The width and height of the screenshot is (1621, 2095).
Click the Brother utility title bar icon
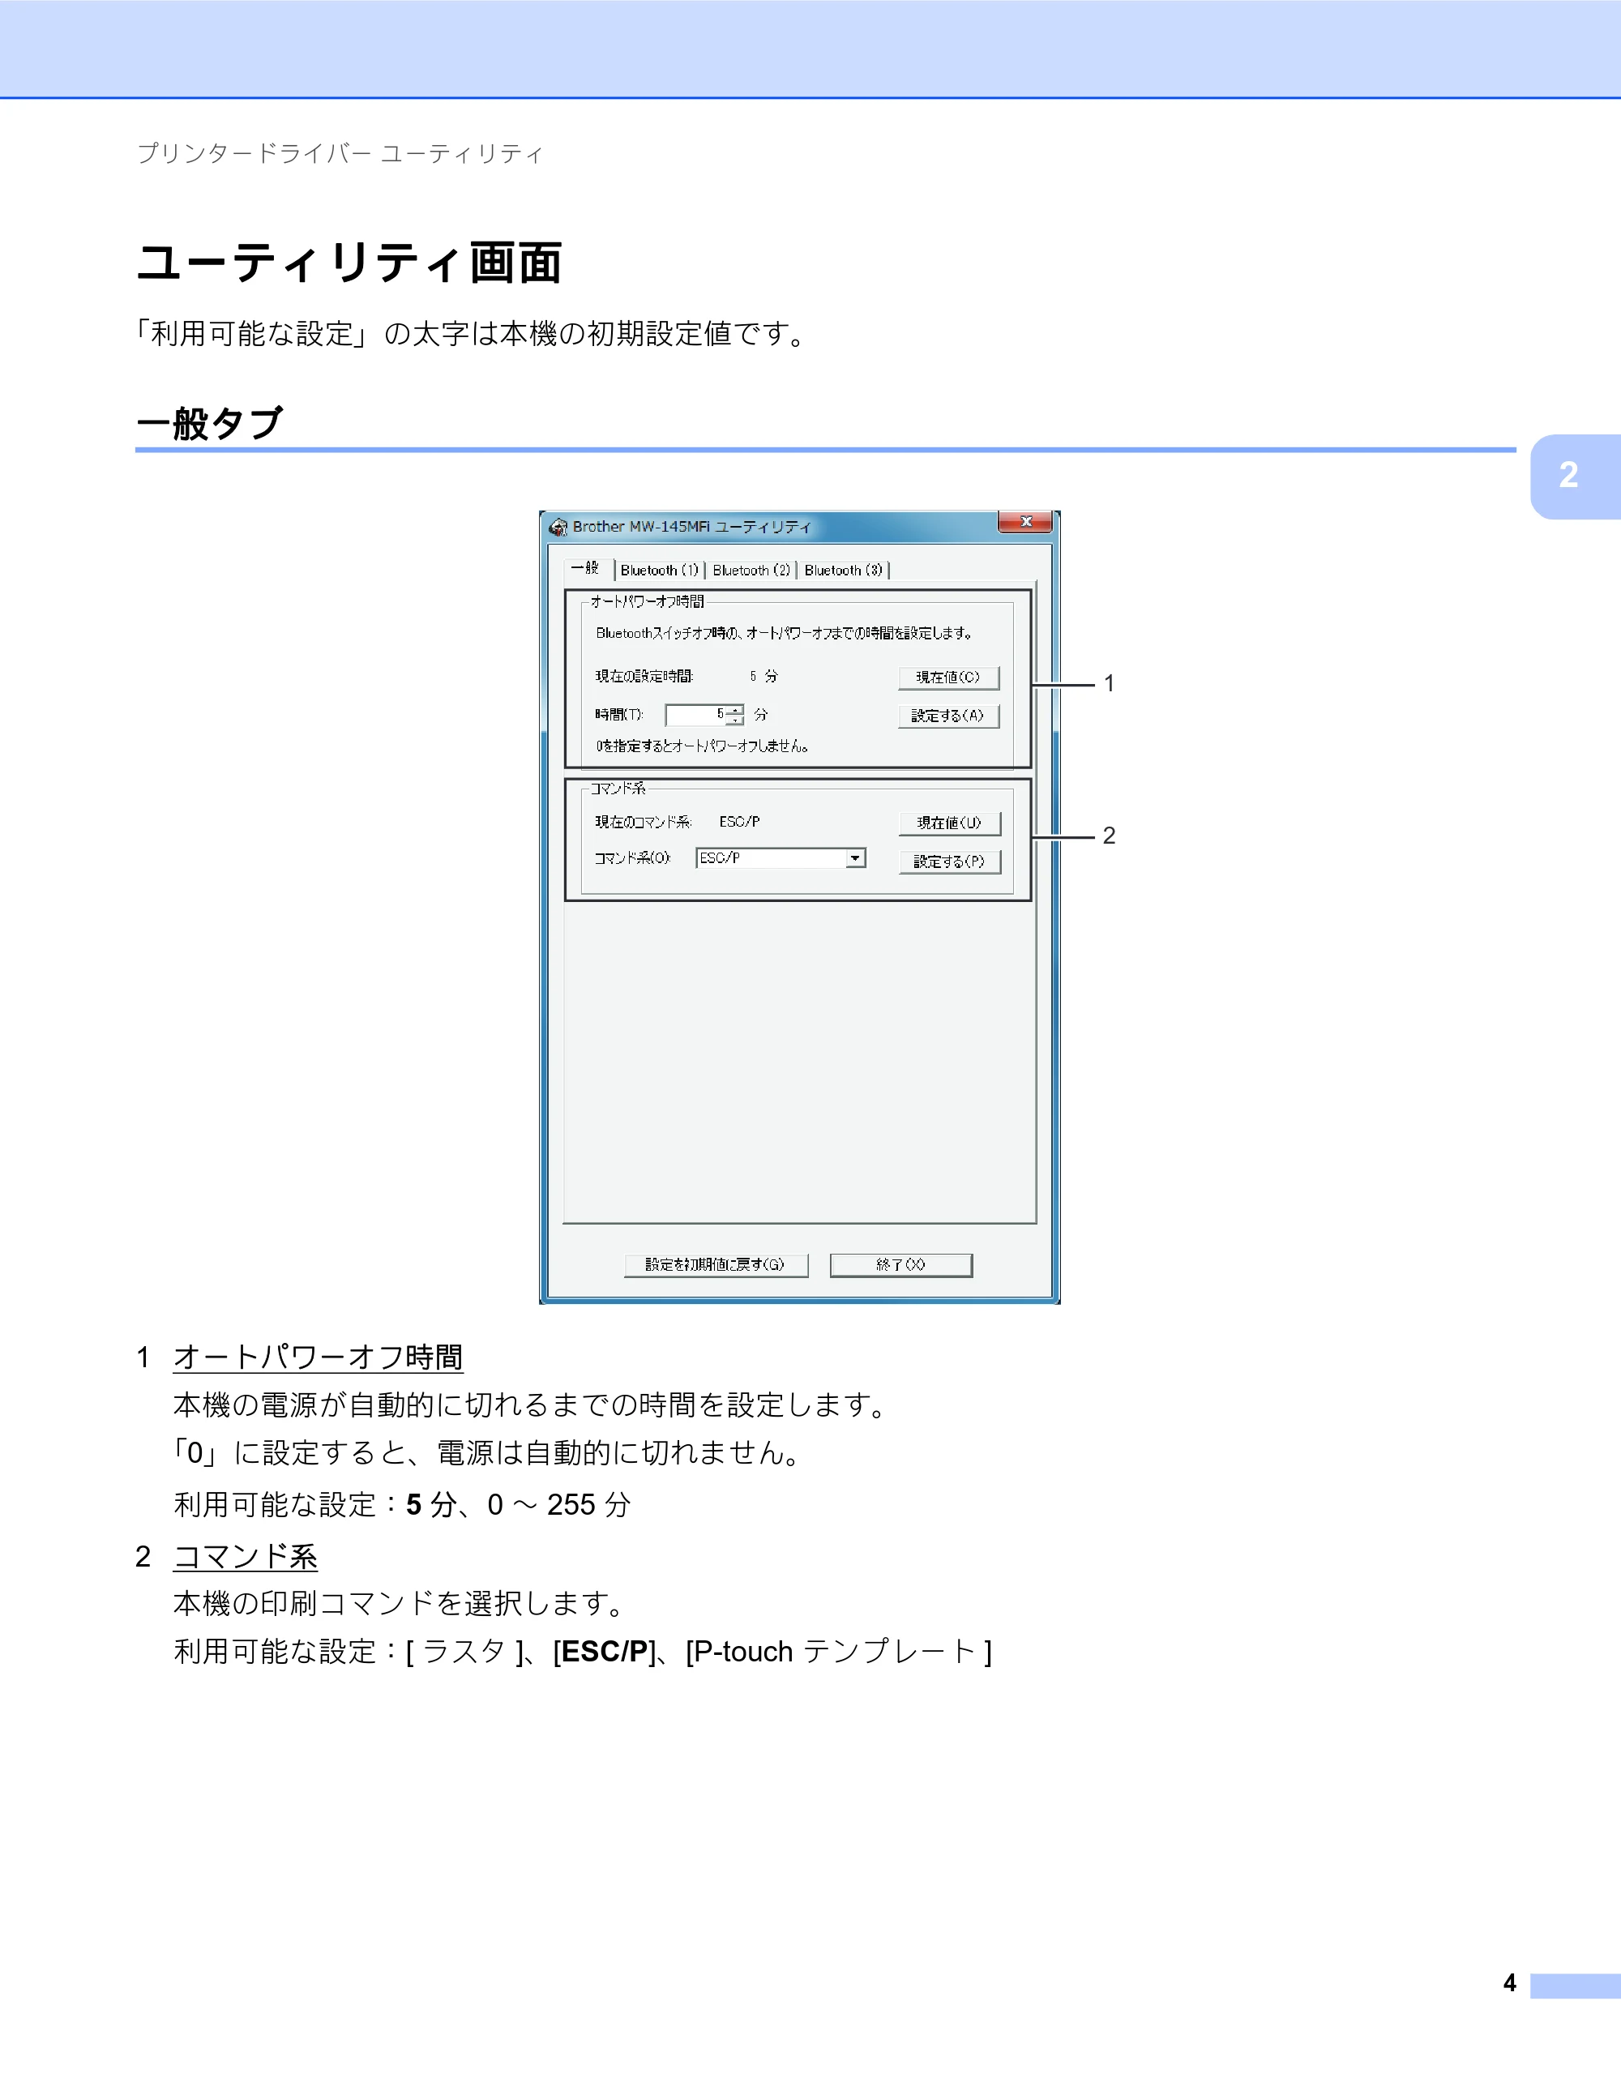point(558,527)
